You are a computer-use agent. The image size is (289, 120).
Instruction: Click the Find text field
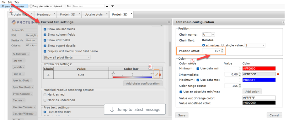pos(88,6)
